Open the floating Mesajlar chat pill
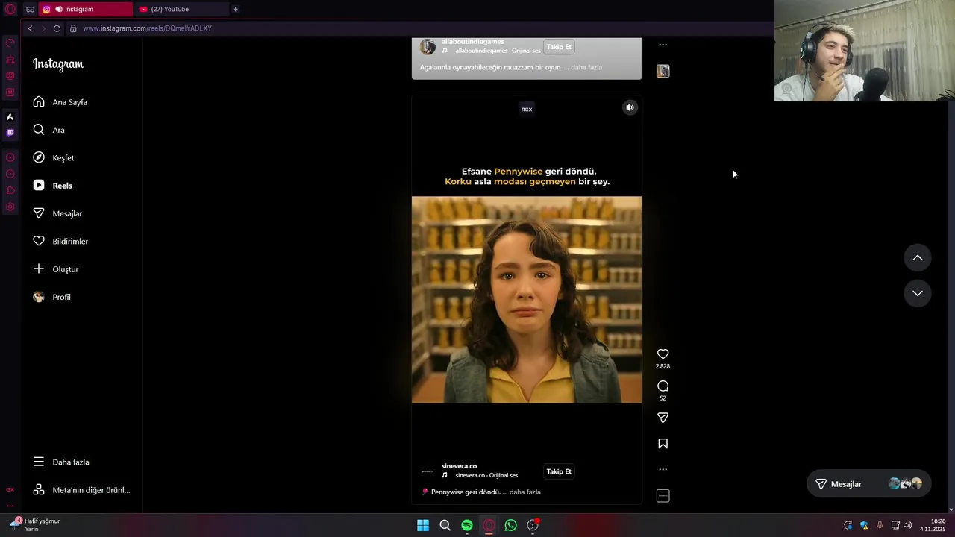955x537 pixels. [x=869, y=484]
